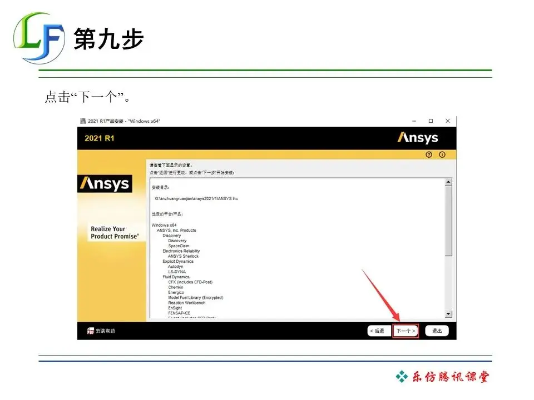Select the 'FENSAP-ICE' entry

179,313
